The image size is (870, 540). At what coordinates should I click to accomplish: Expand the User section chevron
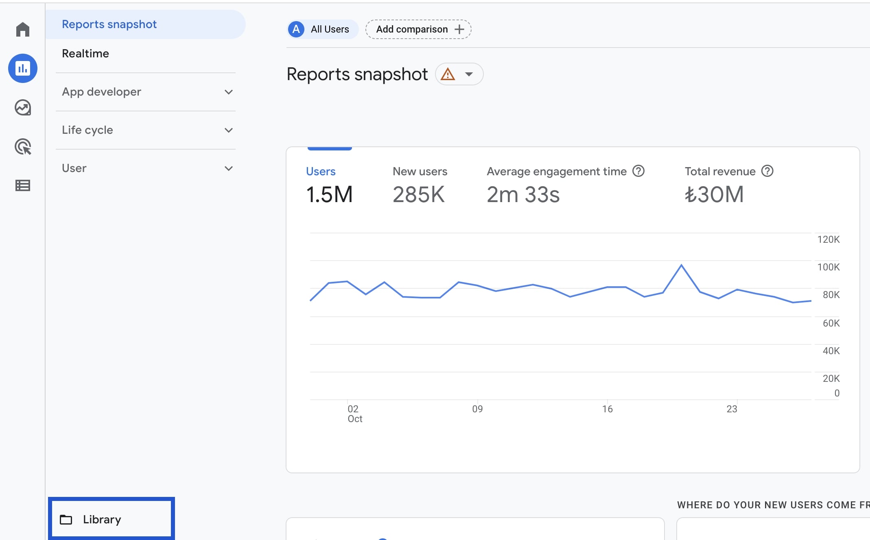[x=229, y=168]
